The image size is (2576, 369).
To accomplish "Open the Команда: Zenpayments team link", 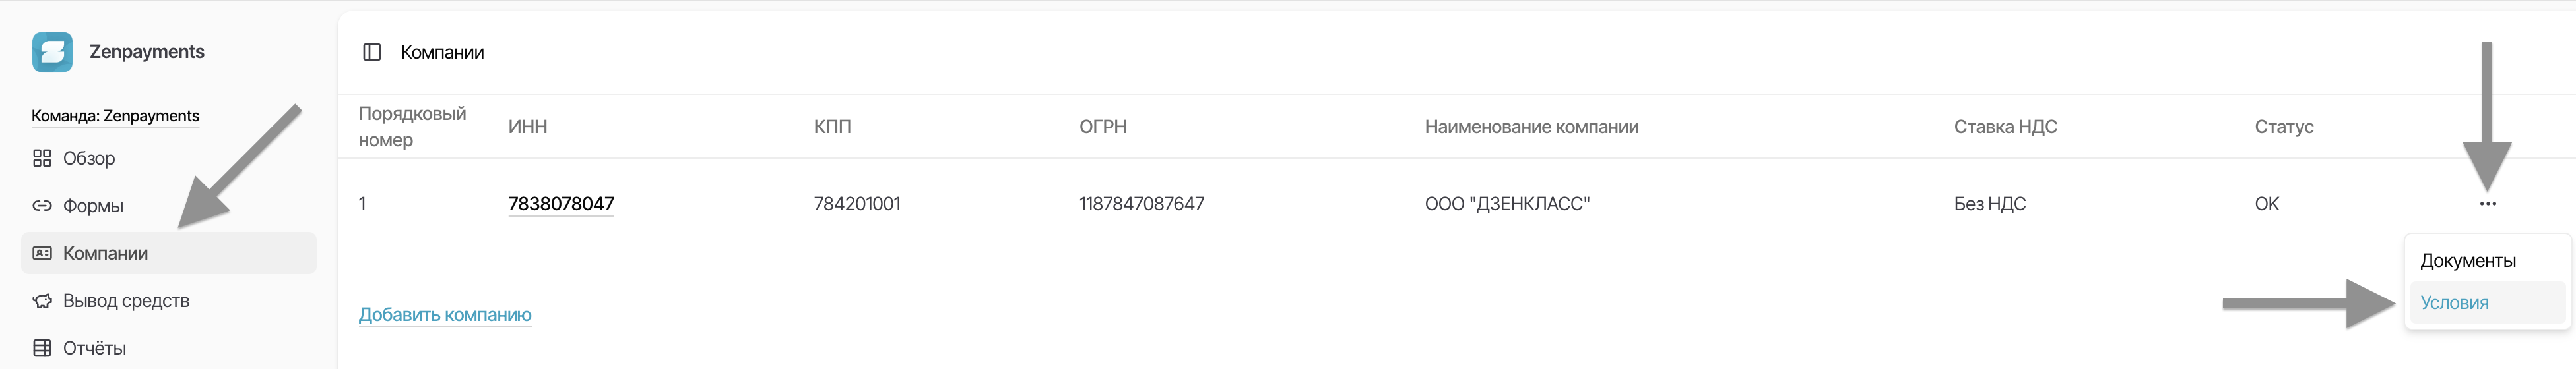I will (x=115, y=116).
